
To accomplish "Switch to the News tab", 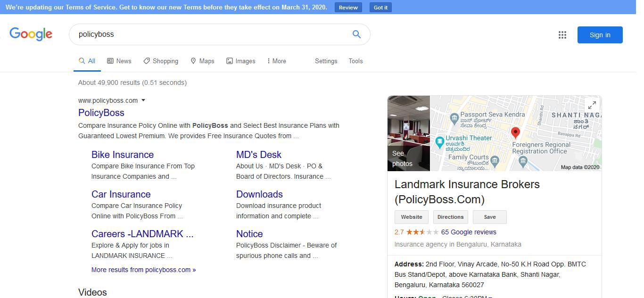I will pyautogui.click(x=120, y=61).
